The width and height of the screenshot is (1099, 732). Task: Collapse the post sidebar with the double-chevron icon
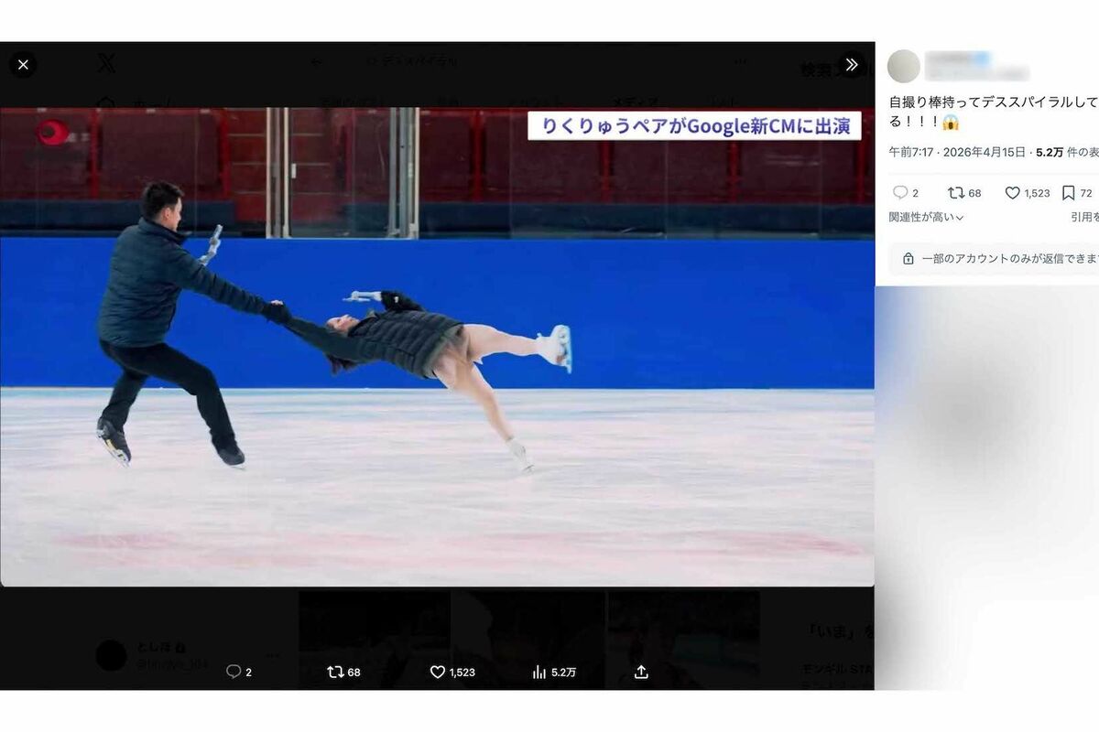tap(851, 65)
